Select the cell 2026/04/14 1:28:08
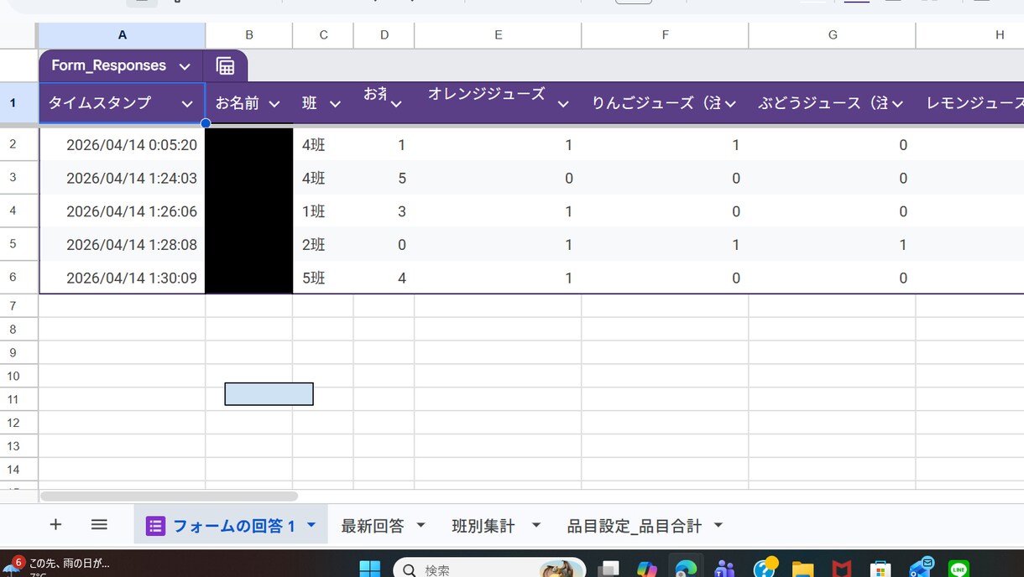Screen dimensions: 1024x577 [123, 245]
